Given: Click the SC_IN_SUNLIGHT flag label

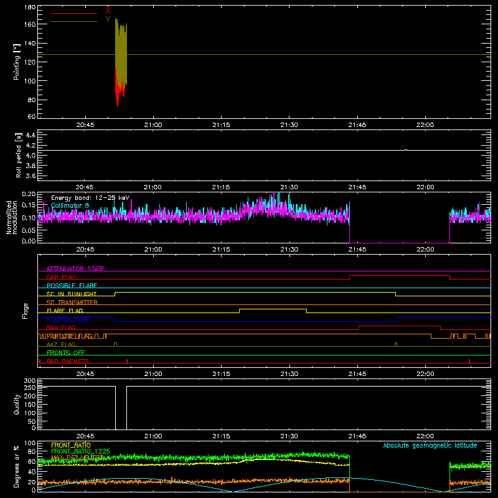Looking at the screenshot, I should 72,294.
